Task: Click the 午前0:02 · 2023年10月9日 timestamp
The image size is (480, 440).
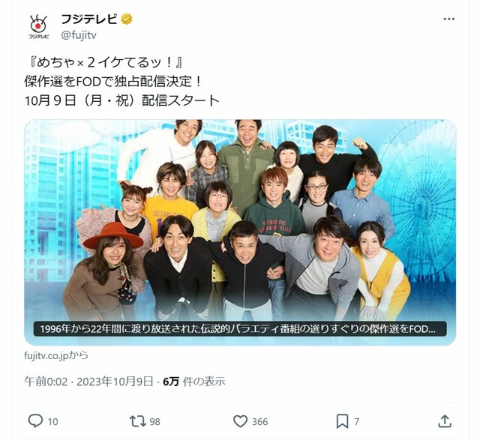Action: point(88,382)
